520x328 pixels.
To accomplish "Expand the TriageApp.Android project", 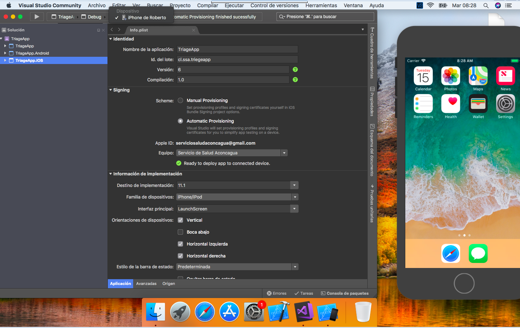I will click(5, 53).
